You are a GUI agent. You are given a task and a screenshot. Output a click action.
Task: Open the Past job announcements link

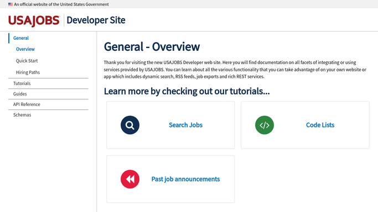tap(185, 179)
